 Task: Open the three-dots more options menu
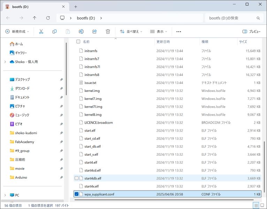click(x=178, y=31)
